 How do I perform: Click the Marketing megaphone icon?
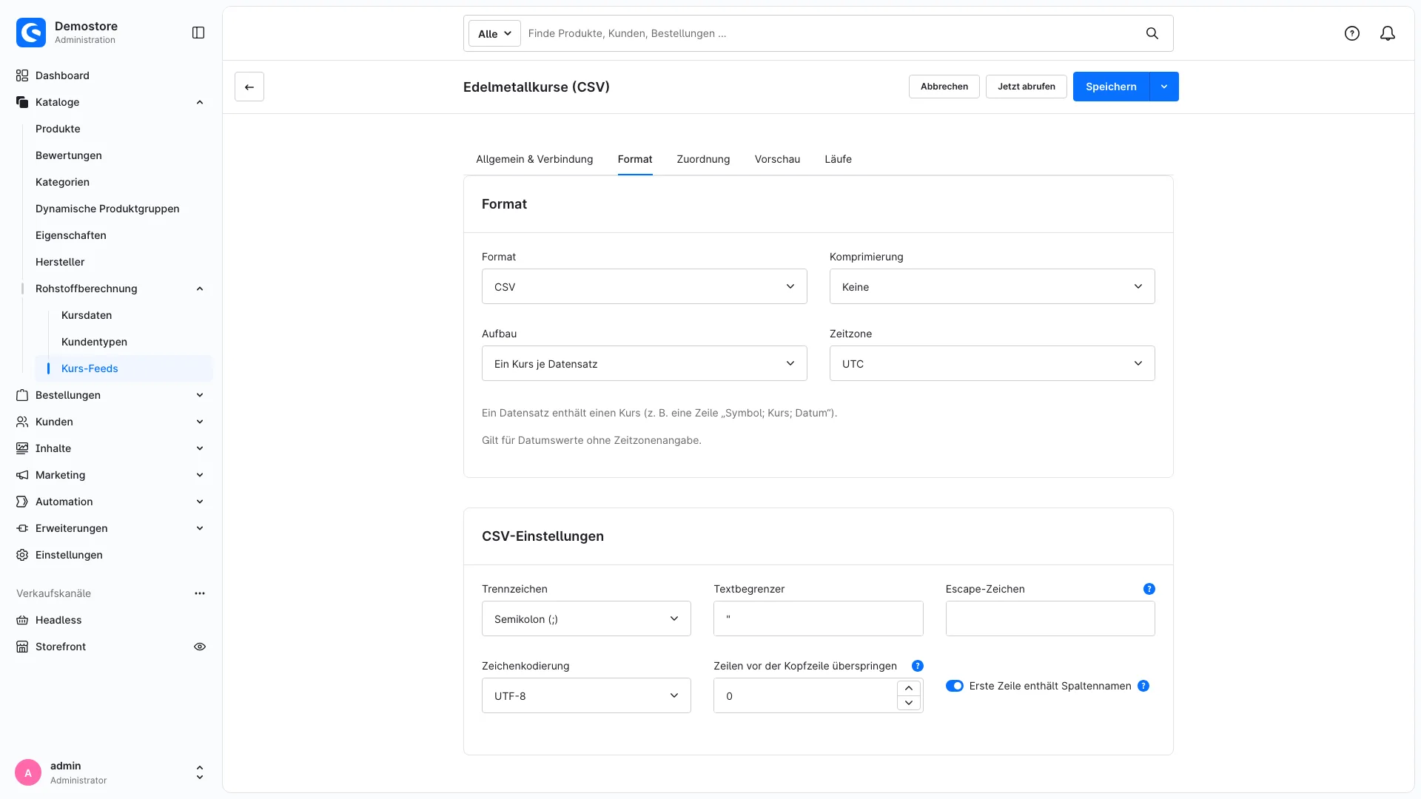(x=22, y=475)
